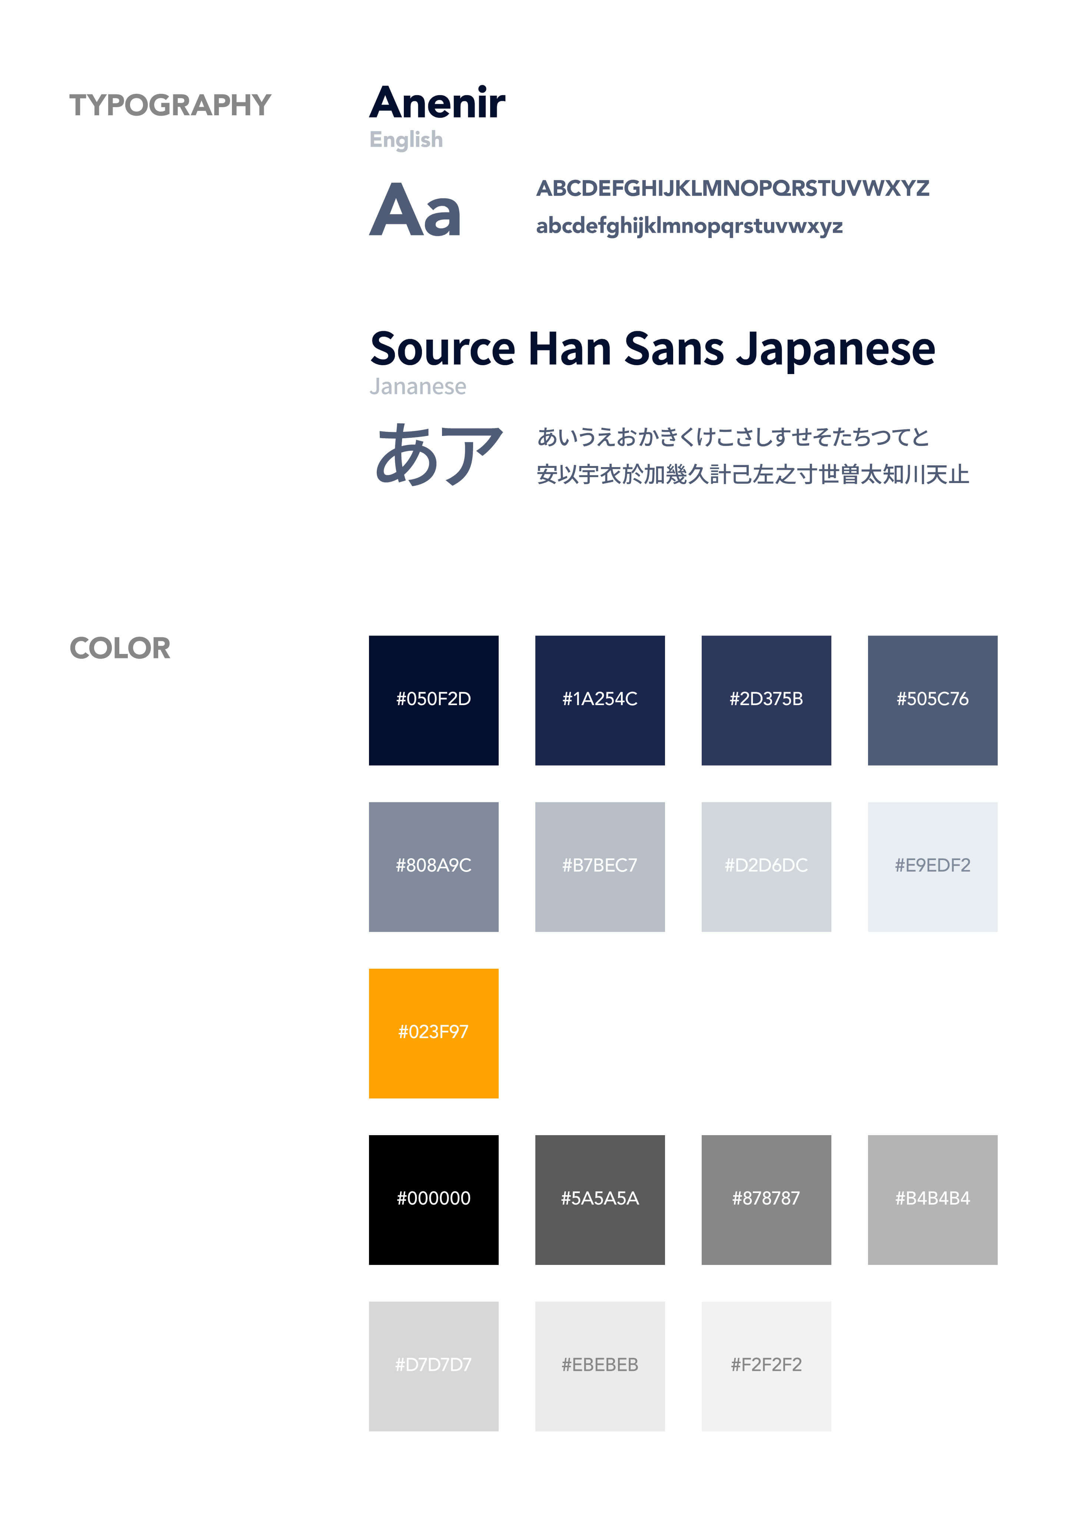Click the English subtitle label
The image size is (1067, 1517).
point(406,140)
